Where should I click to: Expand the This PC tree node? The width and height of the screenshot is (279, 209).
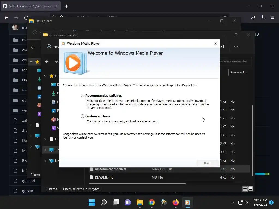(45, 150)
